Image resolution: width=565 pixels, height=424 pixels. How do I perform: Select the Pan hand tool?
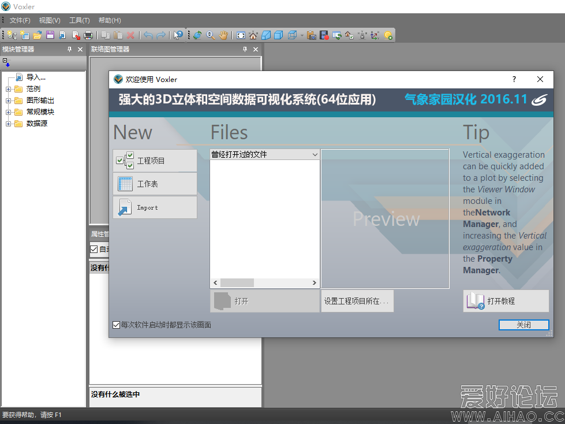point(223,35)
